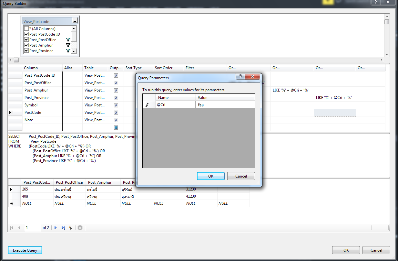Click OK in Query Parameters dialog
Image resolution: width=398 pixels, height=261 pixels.
tap(210, 176)
